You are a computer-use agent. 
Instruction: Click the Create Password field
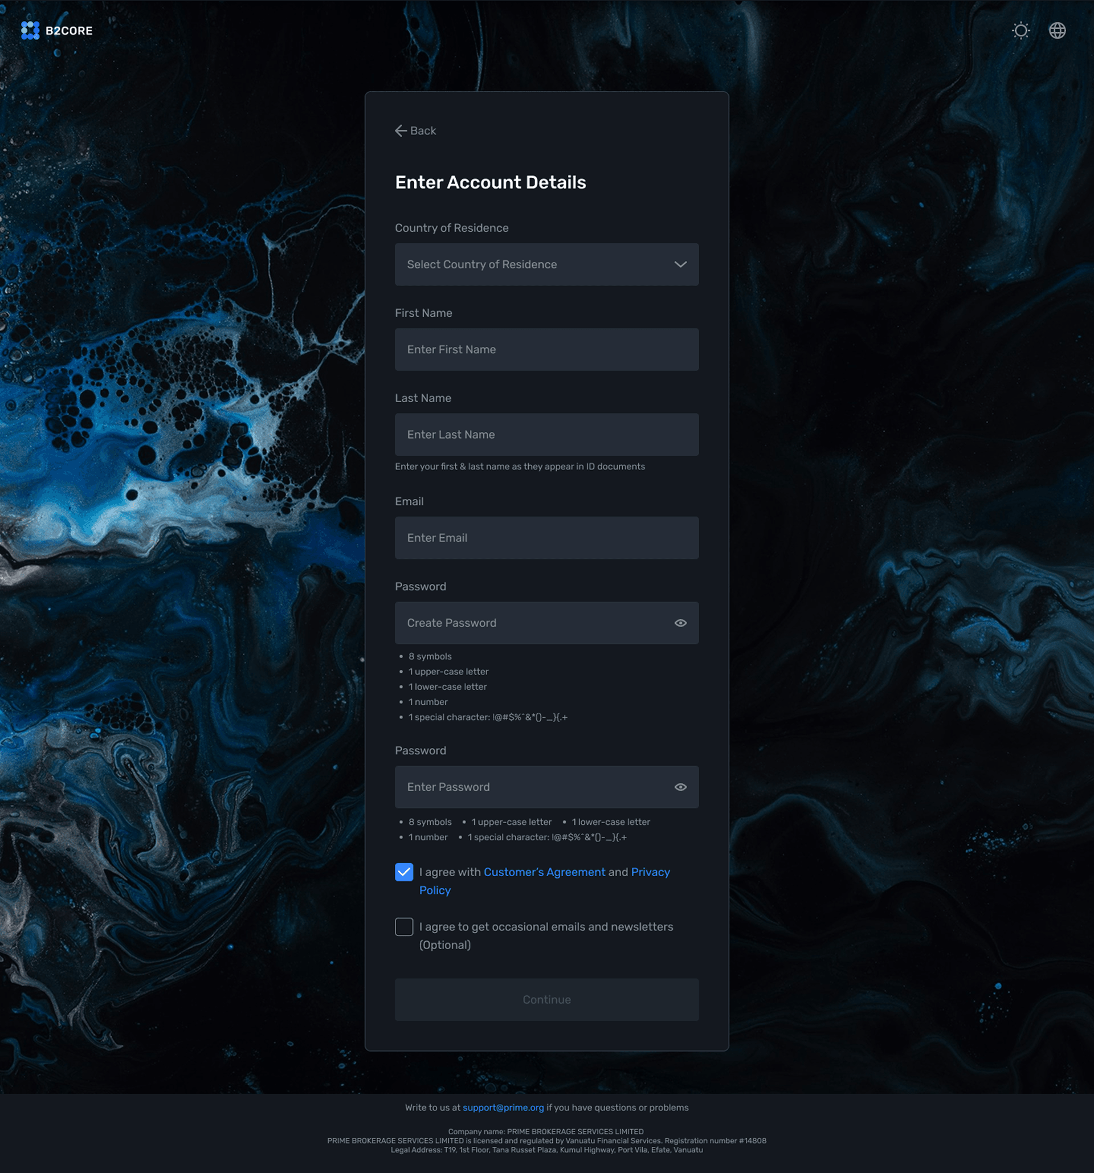coord(546,623)
